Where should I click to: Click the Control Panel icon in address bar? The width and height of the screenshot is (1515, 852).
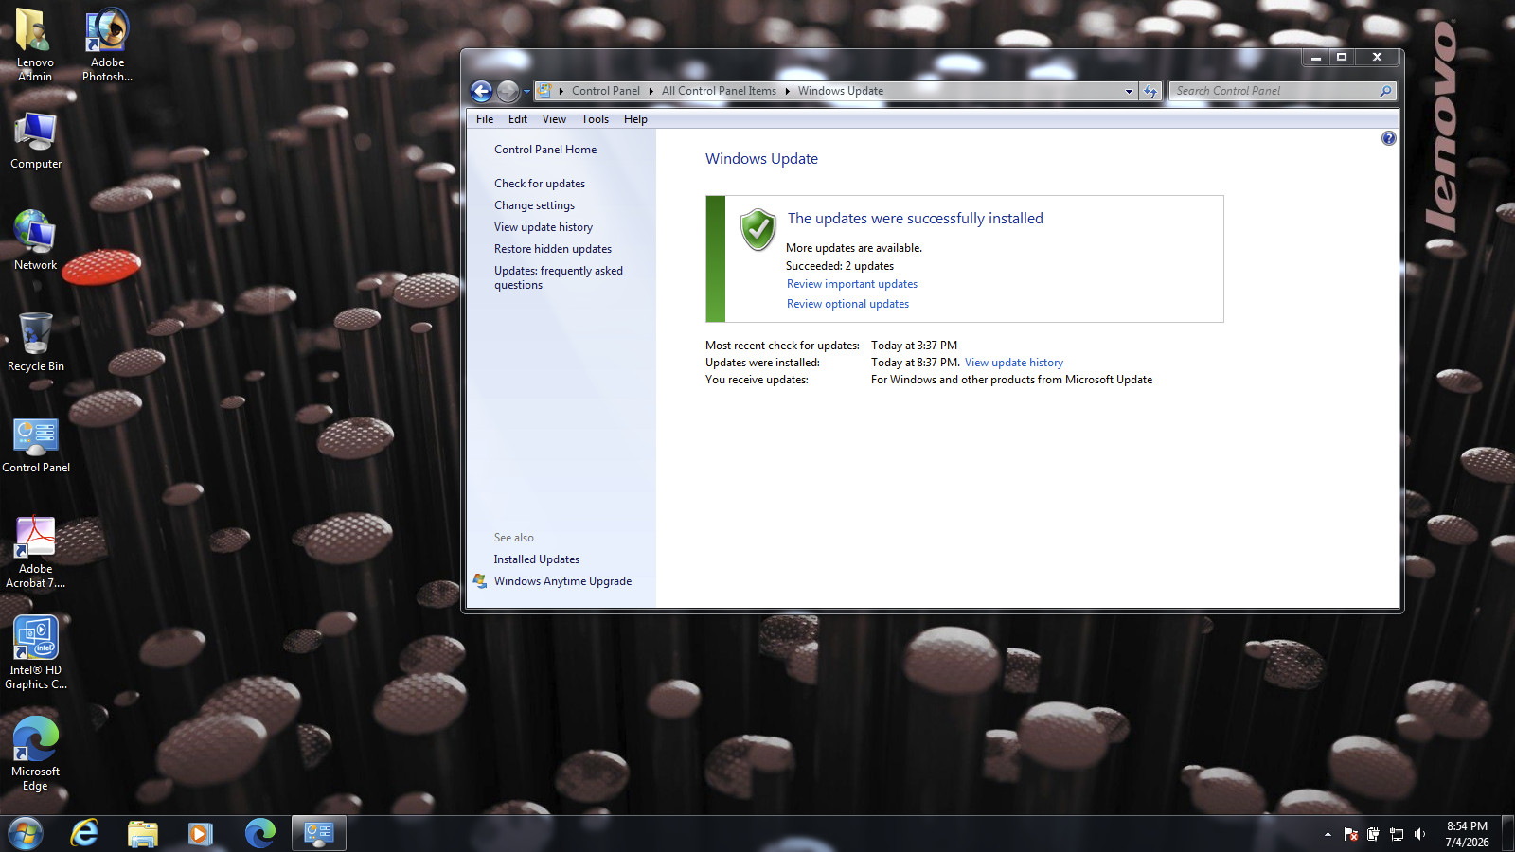click(544, 91)
